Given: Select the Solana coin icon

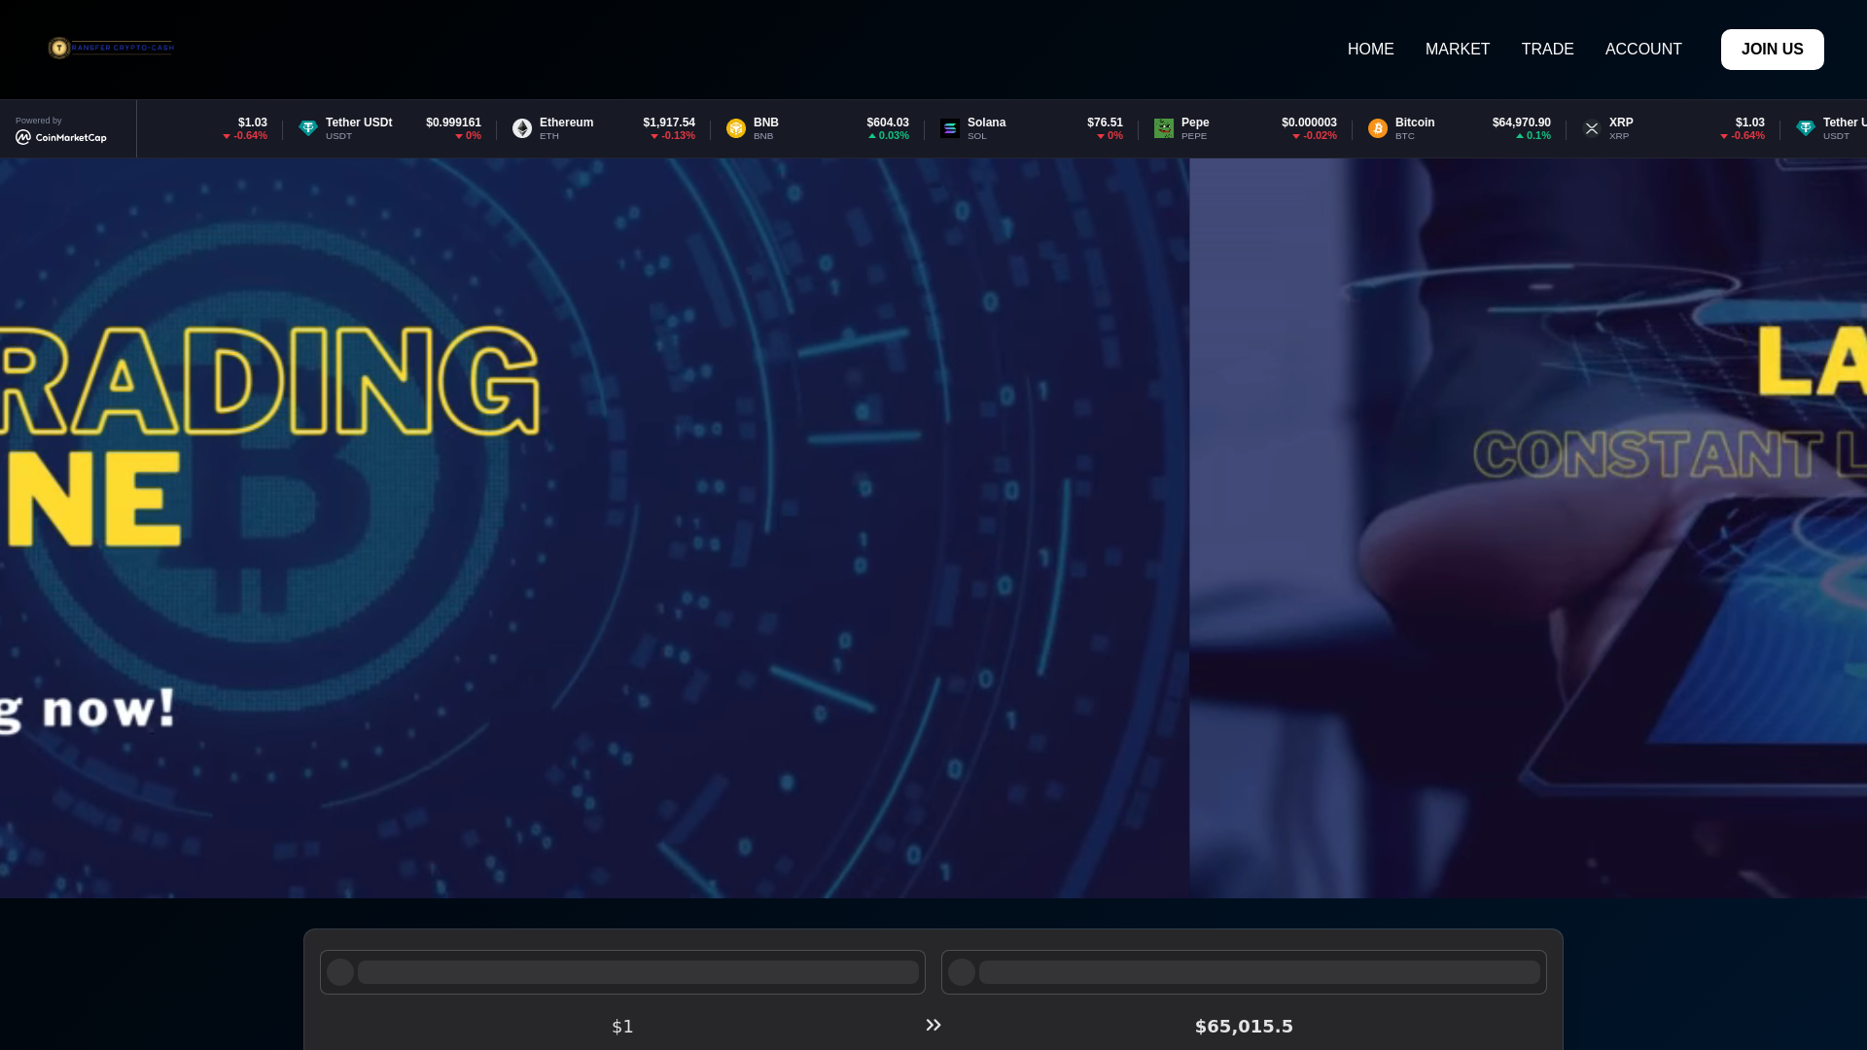Looking at the screenshot, I should [950, 128].
